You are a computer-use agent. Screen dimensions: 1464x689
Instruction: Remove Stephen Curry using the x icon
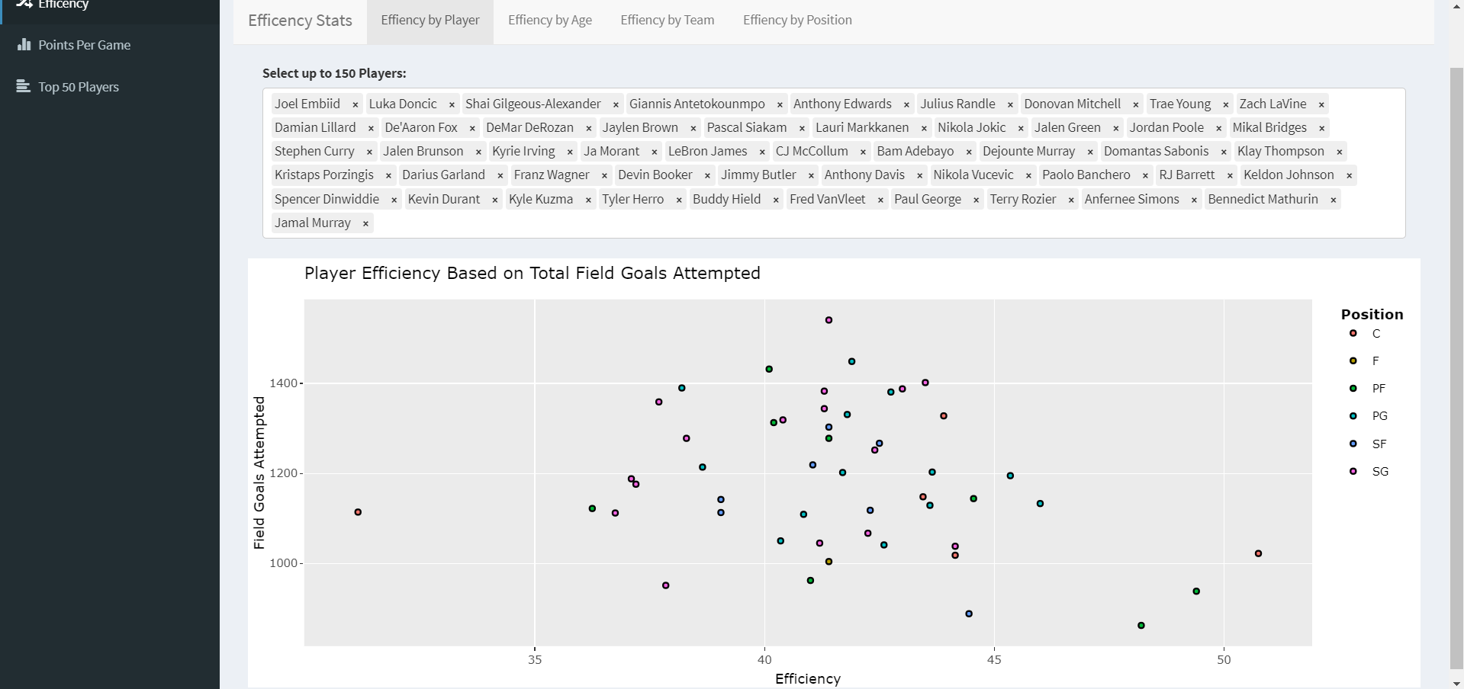click(369, 152)
